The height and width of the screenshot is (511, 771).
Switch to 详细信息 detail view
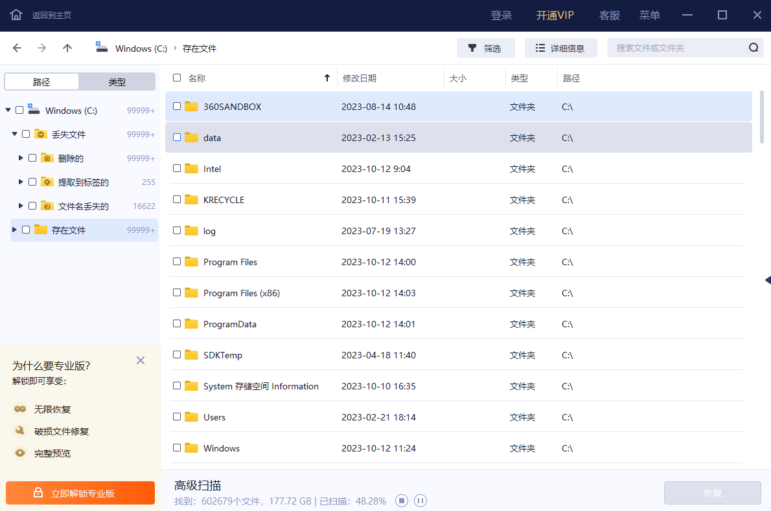pos(560,47)
